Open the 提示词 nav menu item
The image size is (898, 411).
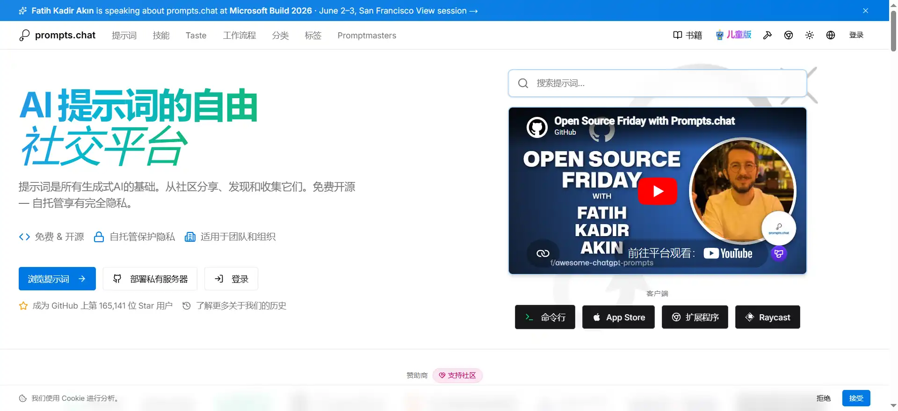(124, 36)
